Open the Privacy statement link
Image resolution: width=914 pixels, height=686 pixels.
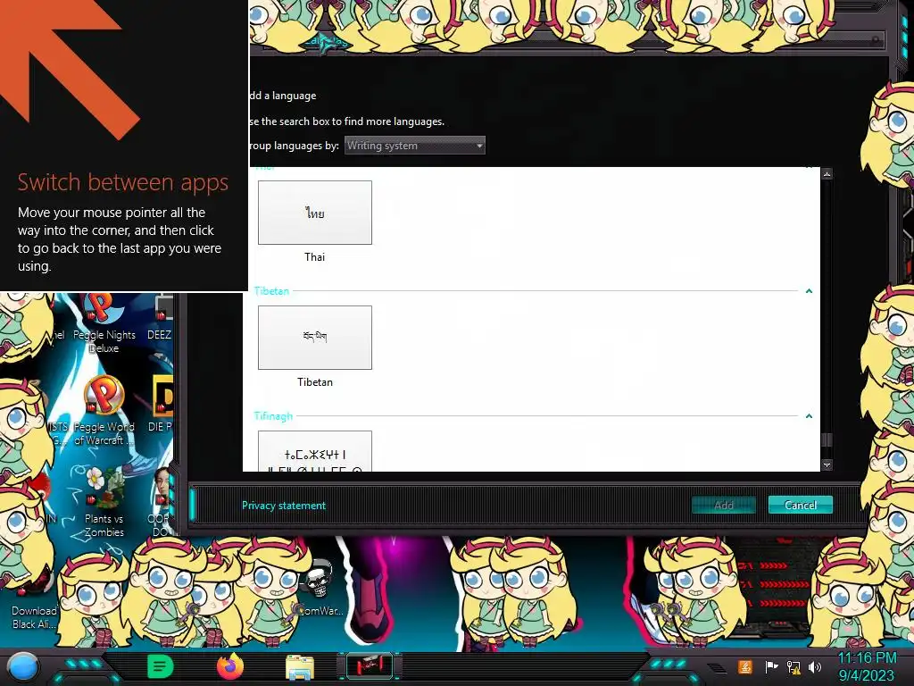click(x=283, y=506)
